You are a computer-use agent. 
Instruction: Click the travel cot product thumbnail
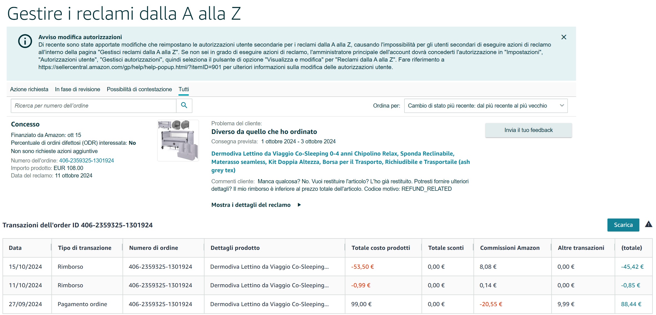(x=178, y=141)
